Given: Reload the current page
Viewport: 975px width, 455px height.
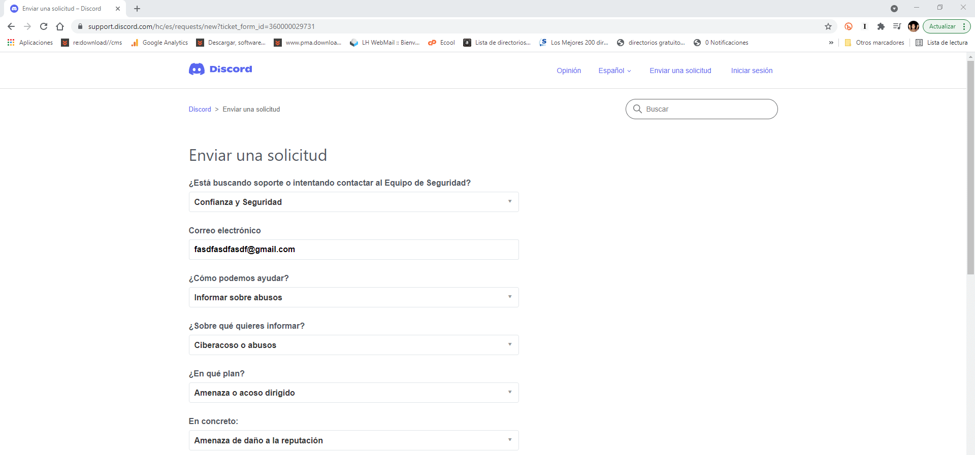Looking at the screenshot, I should tap(44, 26).
